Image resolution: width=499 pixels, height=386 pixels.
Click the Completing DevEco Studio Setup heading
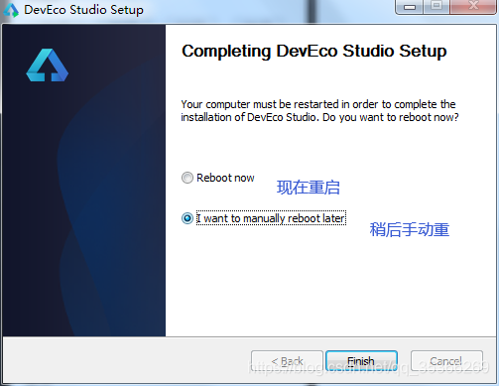(314, 52)
